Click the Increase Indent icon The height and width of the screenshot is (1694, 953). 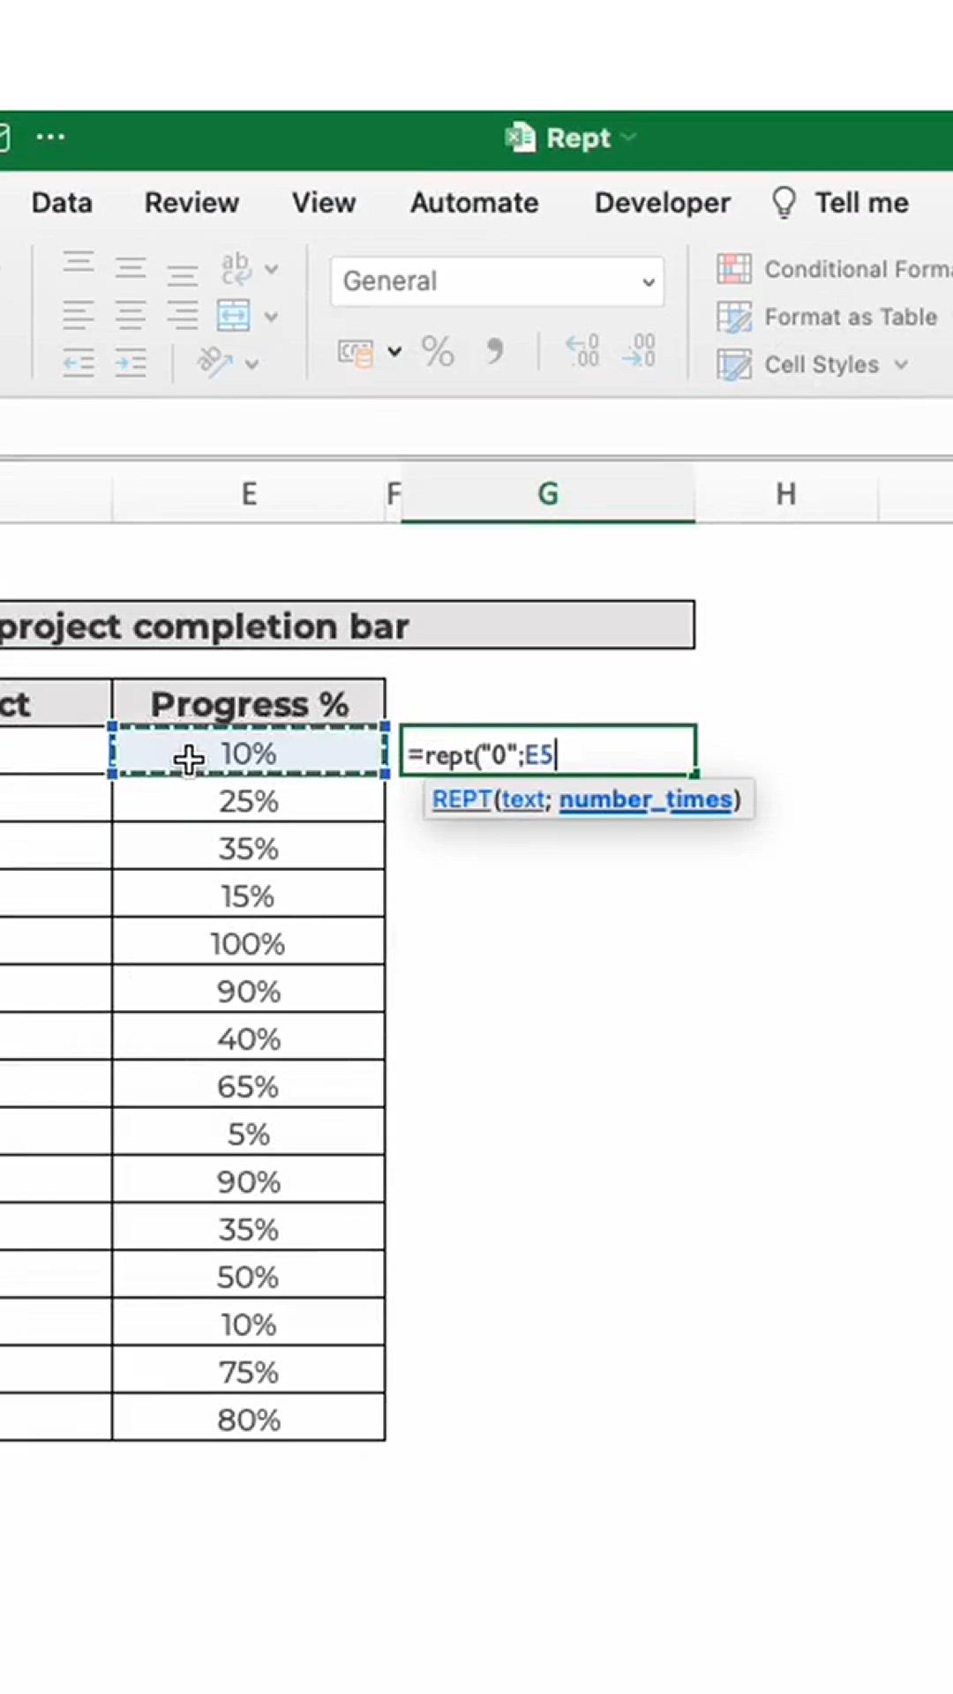point(131,363)
